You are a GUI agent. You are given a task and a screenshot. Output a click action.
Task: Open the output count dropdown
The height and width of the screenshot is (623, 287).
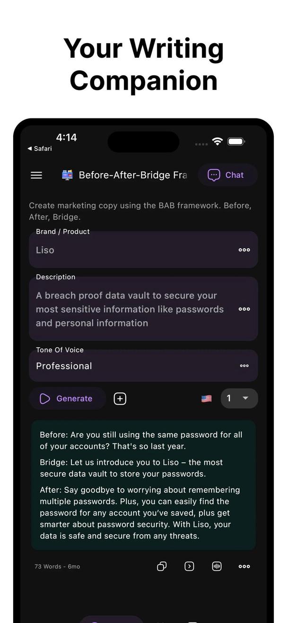(x=239, y=398)
